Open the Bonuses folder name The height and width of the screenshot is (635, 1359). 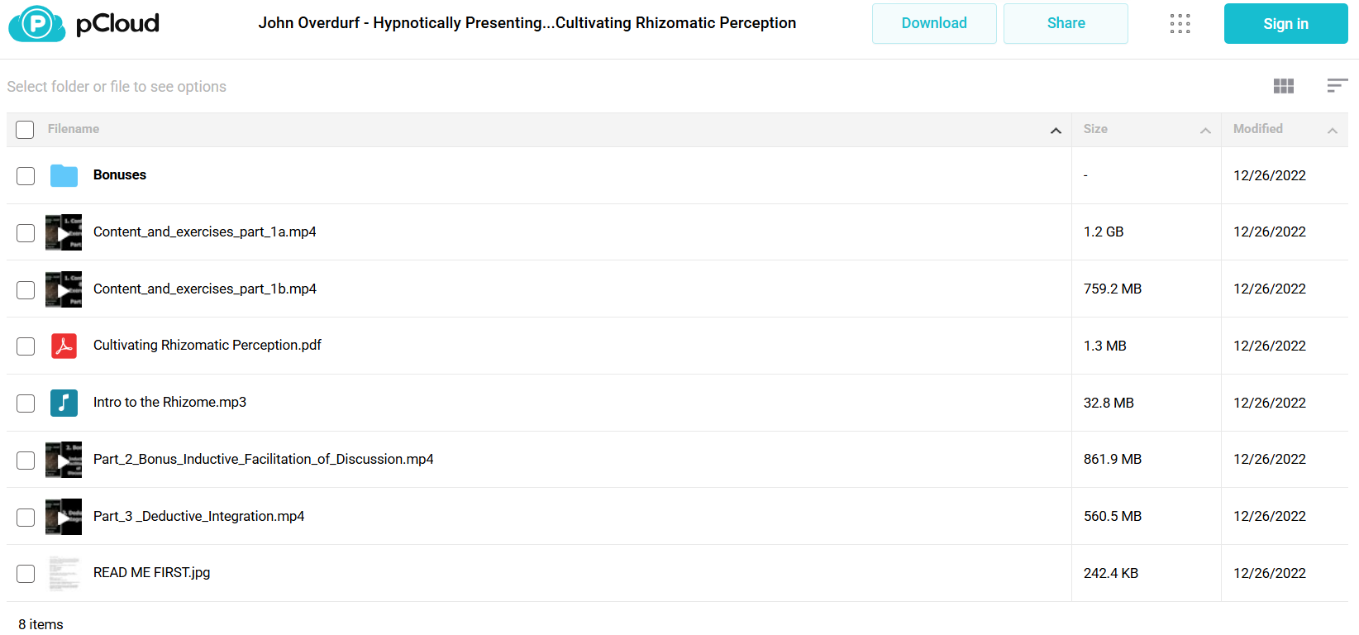click(120, 175)
